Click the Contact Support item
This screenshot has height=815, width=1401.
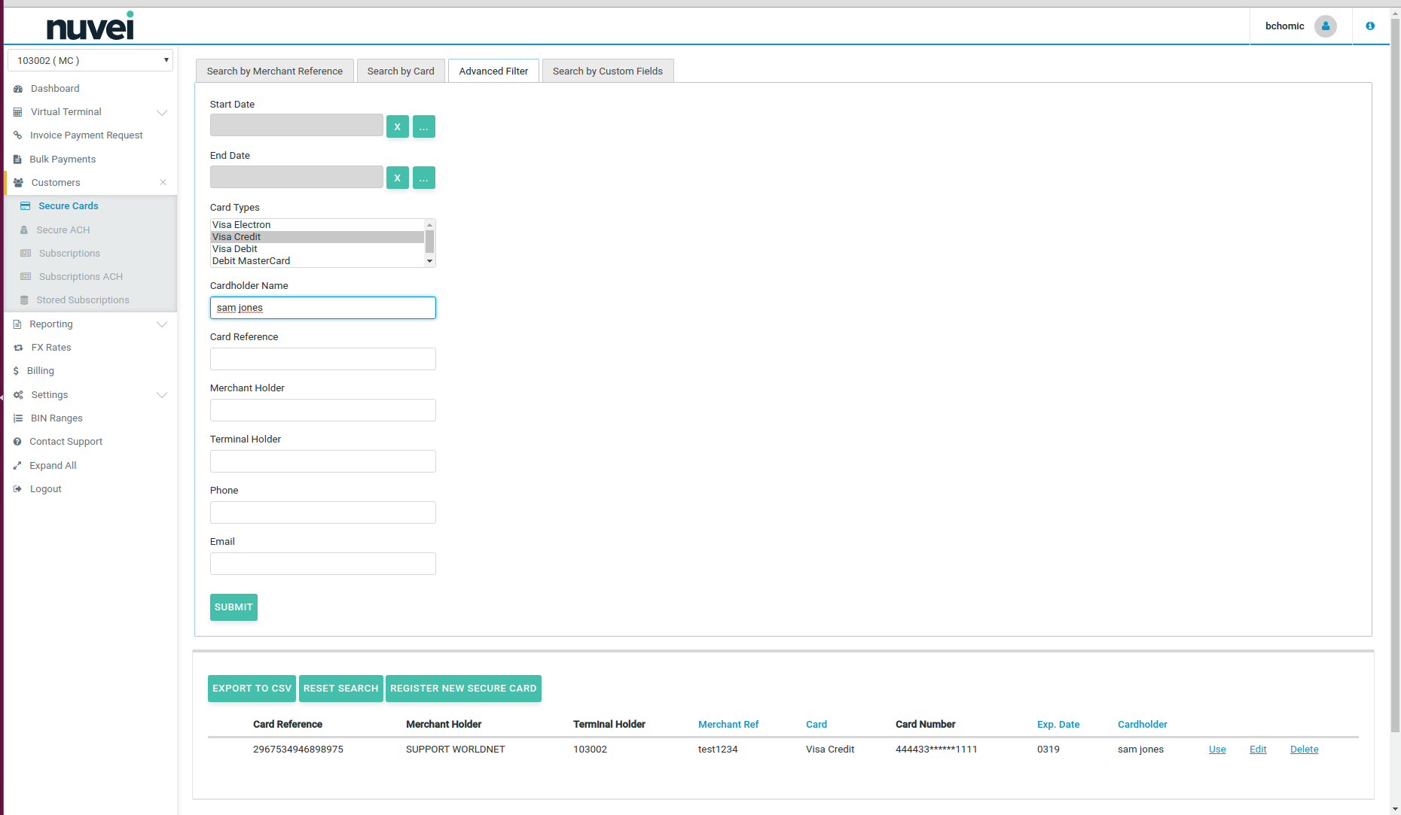coord(66,441)
